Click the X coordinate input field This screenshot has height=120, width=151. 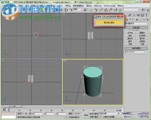38,114
